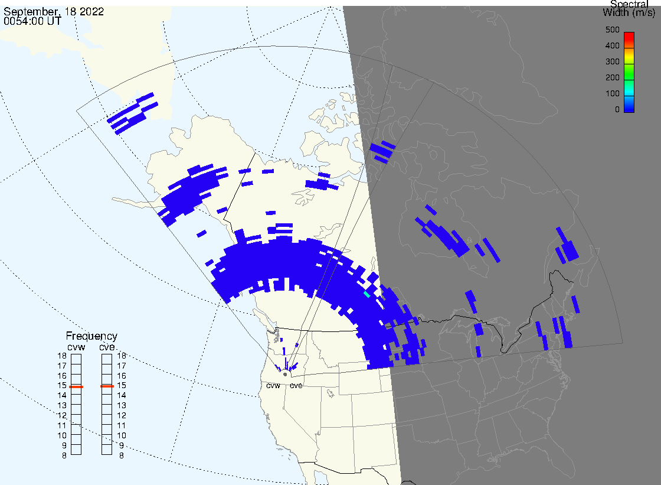Screen dimensions: 661x485
Task: Click the cvw frequency bar scale
Action: coord(76,405)
